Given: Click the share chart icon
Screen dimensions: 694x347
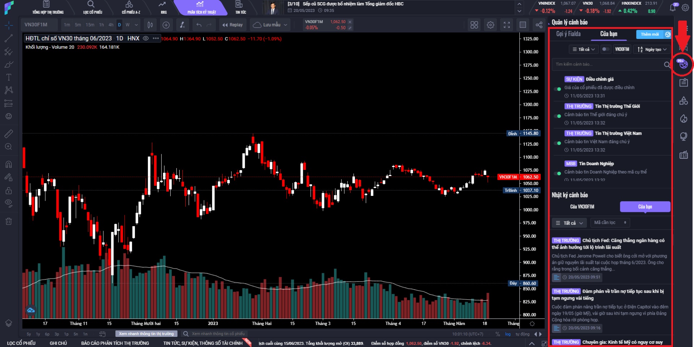Looking at the screenshot, I should coord(539,25).
